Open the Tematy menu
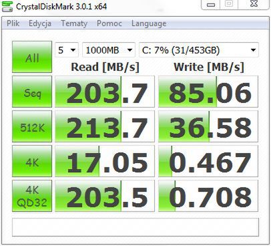 [x=74, y=23]
